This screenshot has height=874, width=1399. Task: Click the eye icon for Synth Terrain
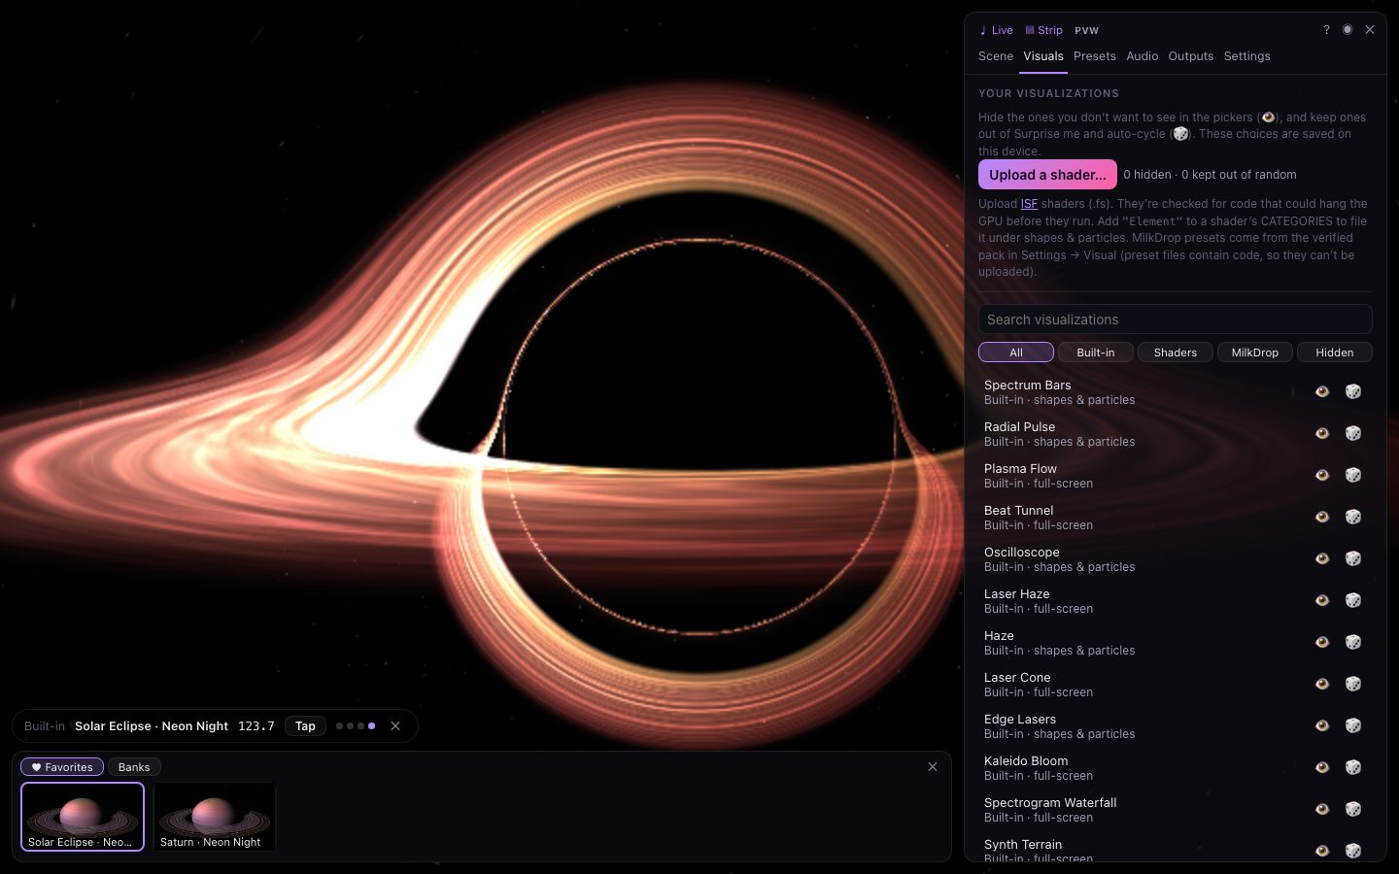(1321, 851)
